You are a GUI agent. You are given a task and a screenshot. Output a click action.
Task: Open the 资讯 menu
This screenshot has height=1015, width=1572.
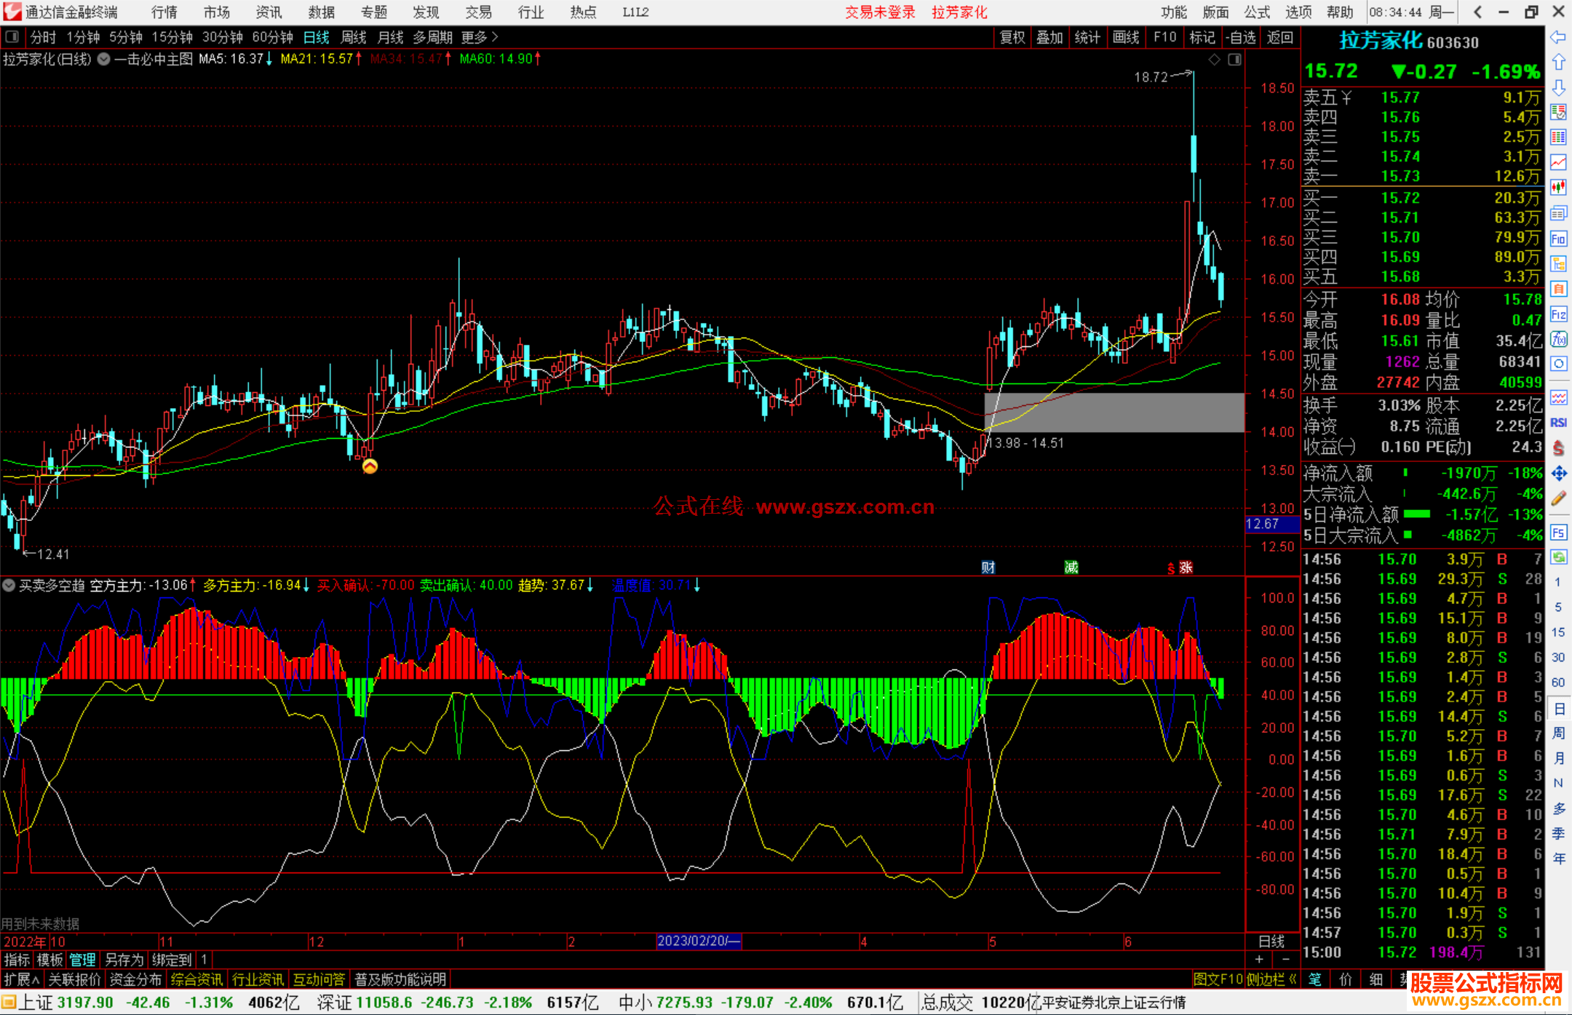[x=269, y=12]
